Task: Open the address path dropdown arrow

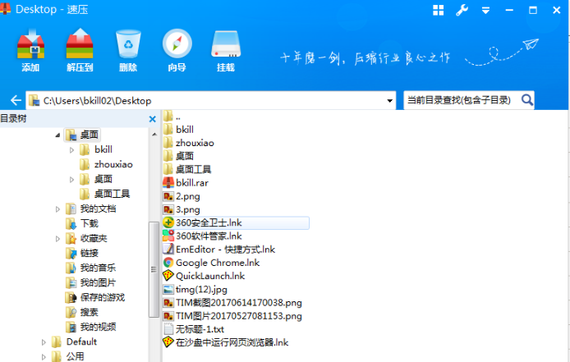Action: pyautogui.click(x=389, y=101)
